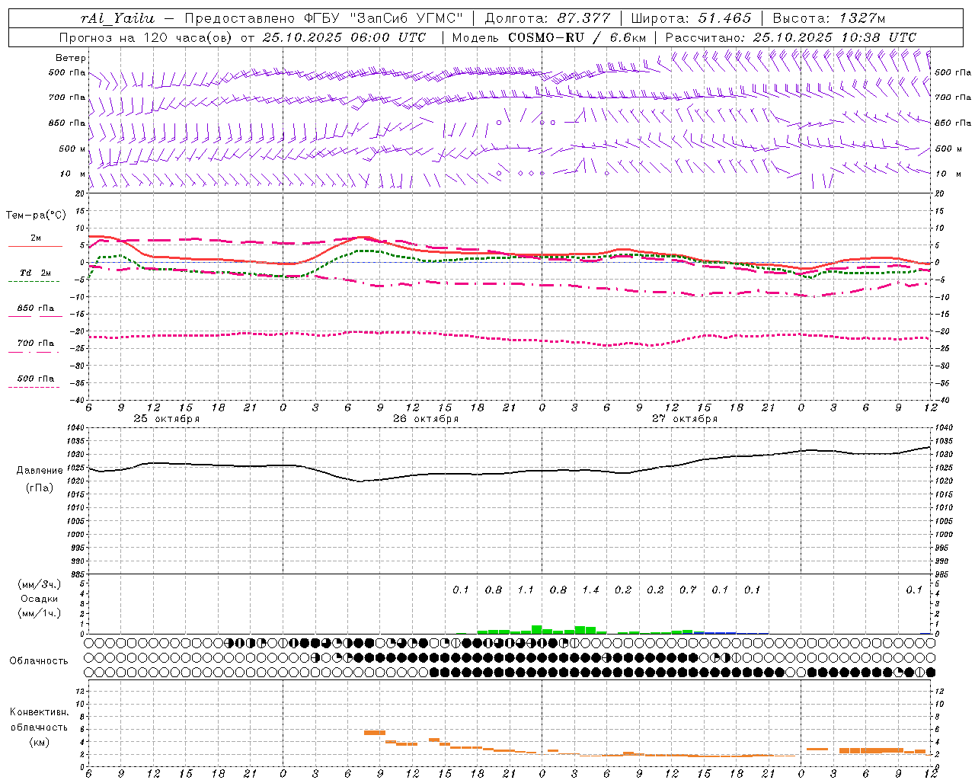Click the "Высота: 1327м" header value
Image resolution: width=975 pixels, height=780 pixels.
tap(829, 18)
